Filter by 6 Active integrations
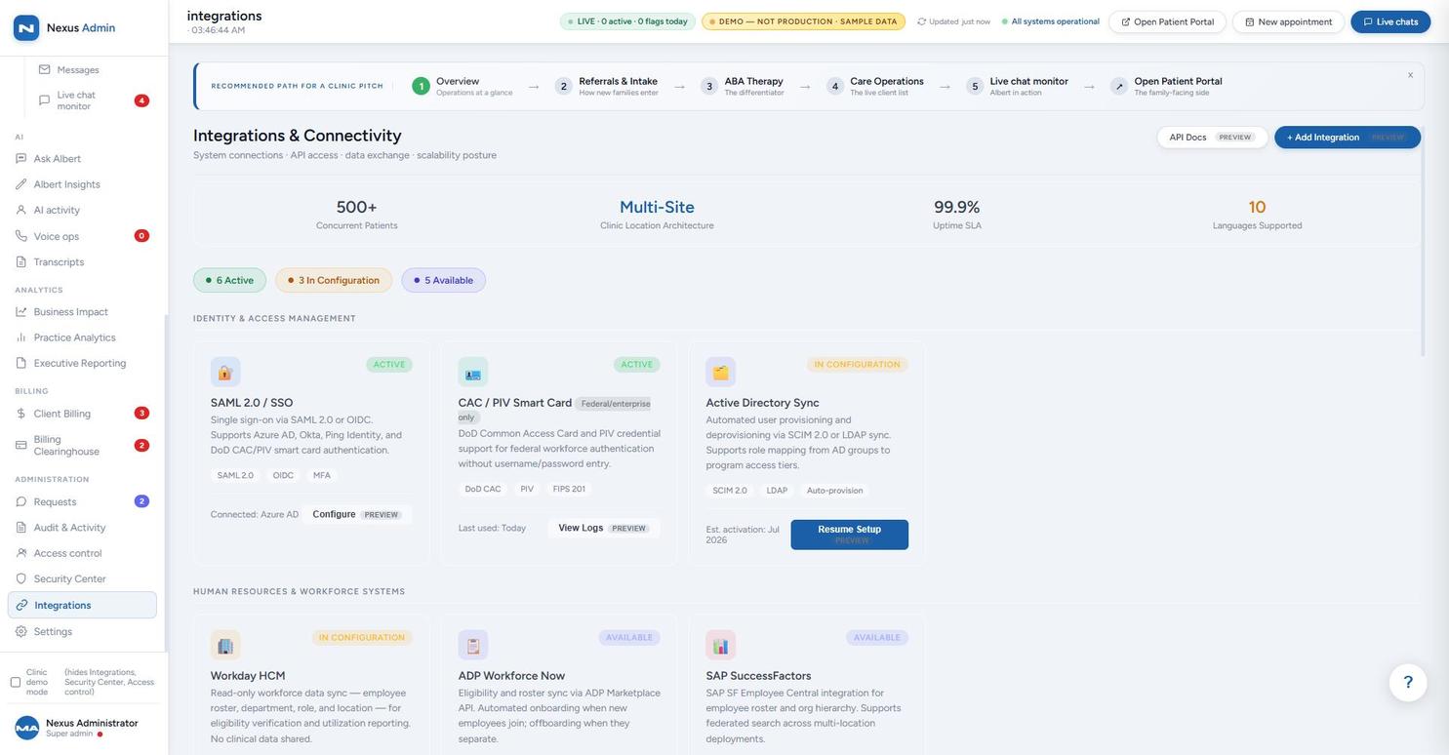 coord(229,280)
